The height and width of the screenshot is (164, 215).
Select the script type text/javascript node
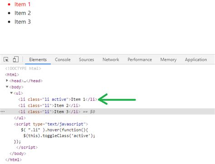(51, 124)
